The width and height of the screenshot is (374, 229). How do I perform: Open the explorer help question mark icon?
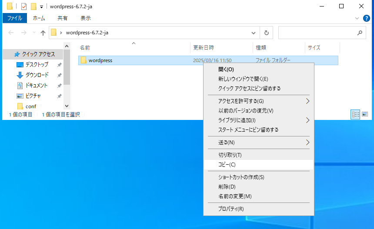pyautogui.click(x=367, y=18)
